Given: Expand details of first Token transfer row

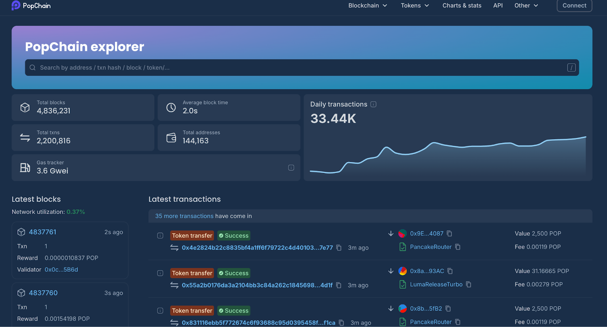Looking at the screenshot, I should click(x=160, y=236).
